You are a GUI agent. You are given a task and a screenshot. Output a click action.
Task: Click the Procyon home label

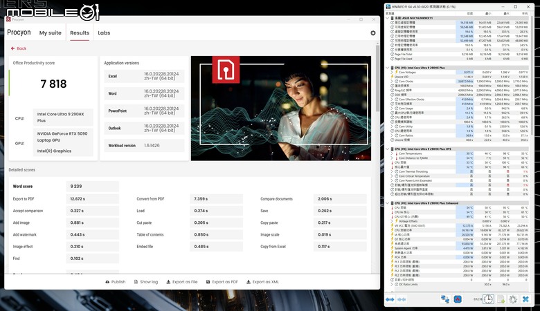coord(19,32)
